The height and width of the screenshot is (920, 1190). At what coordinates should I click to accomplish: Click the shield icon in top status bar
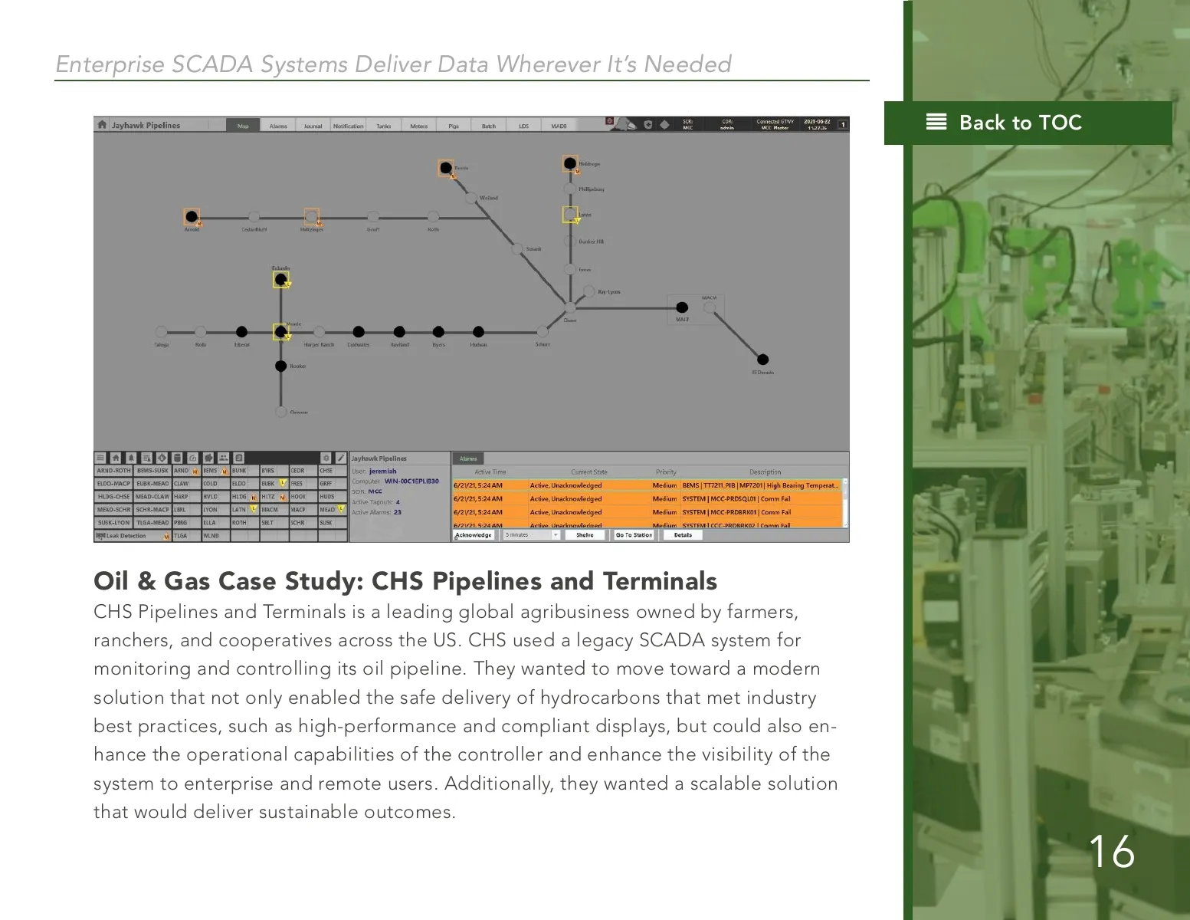click(647, 124)
